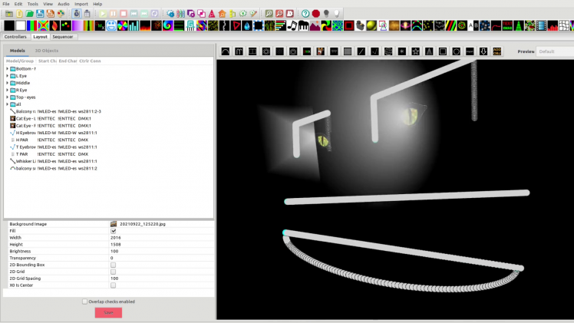
Task: Select the Circle model tool
Action: coord(456,51)
